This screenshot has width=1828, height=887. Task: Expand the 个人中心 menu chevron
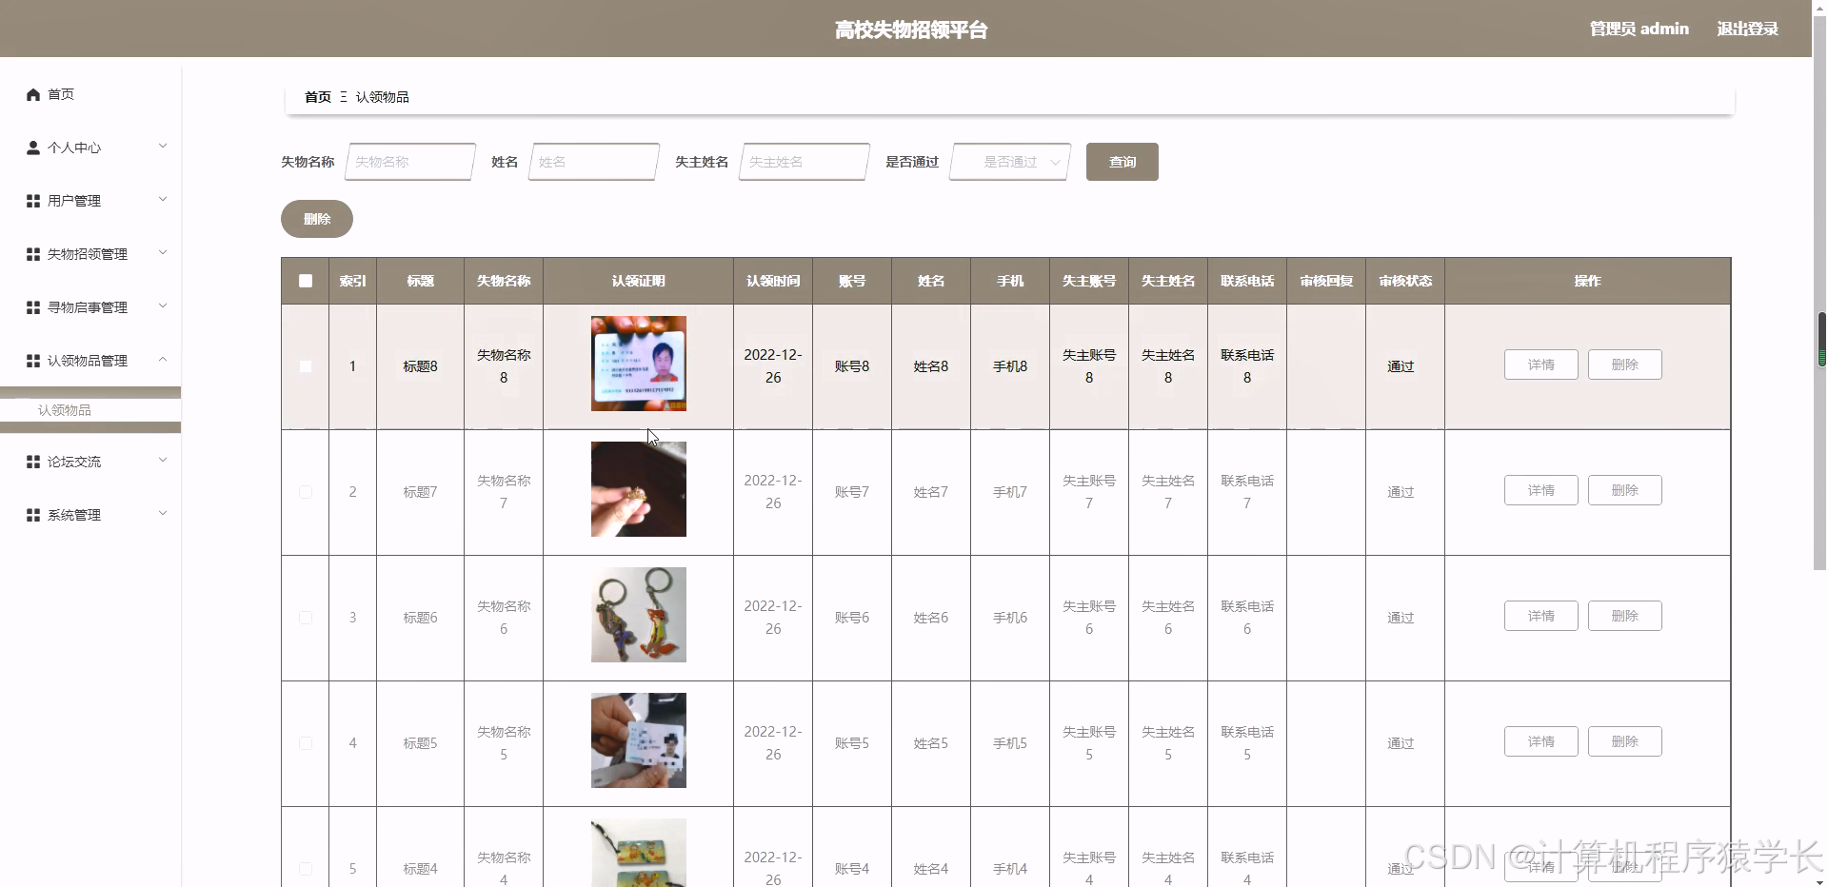click(163, 147)
